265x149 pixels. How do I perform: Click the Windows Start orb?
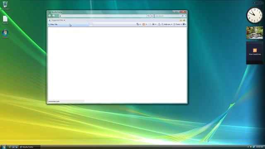[4, 147]
